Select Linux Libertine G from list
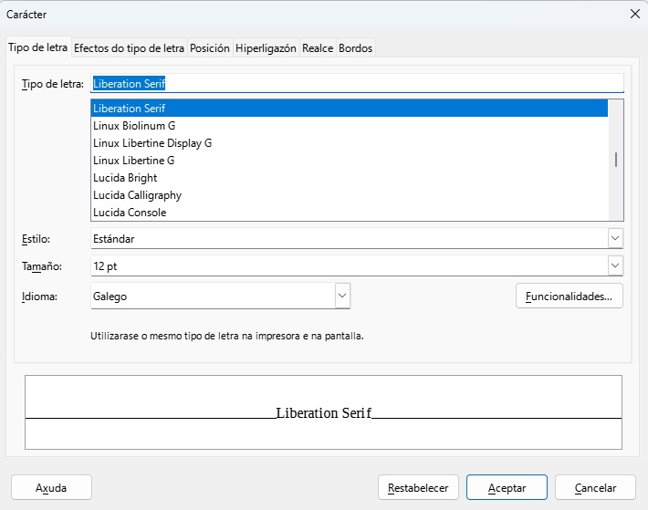This screenshot has height=510, width=648. (134, 161)
